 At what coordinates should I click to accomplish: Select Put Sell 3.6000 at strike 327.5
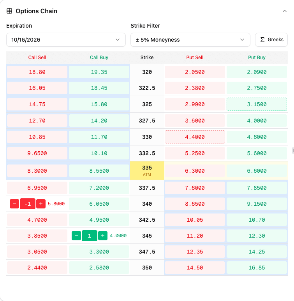(x=195, y=121)
